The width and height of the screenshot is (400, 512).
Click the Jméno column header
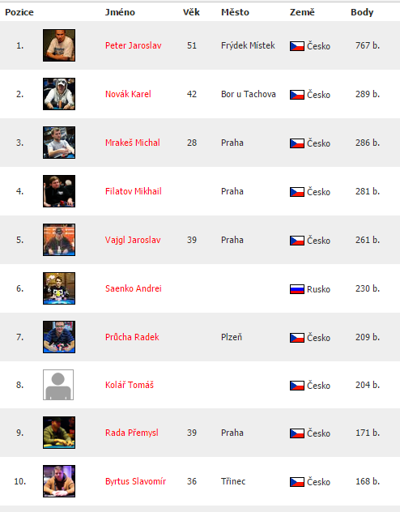point(120,12)
